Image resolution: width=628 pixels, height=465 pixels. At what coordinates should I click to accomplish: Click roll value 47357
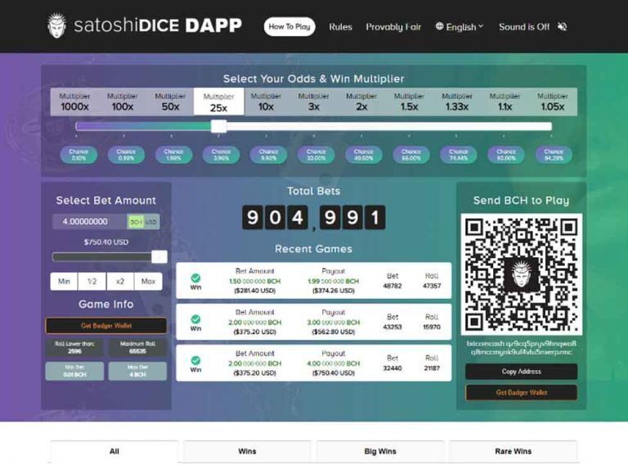point(432,286)
